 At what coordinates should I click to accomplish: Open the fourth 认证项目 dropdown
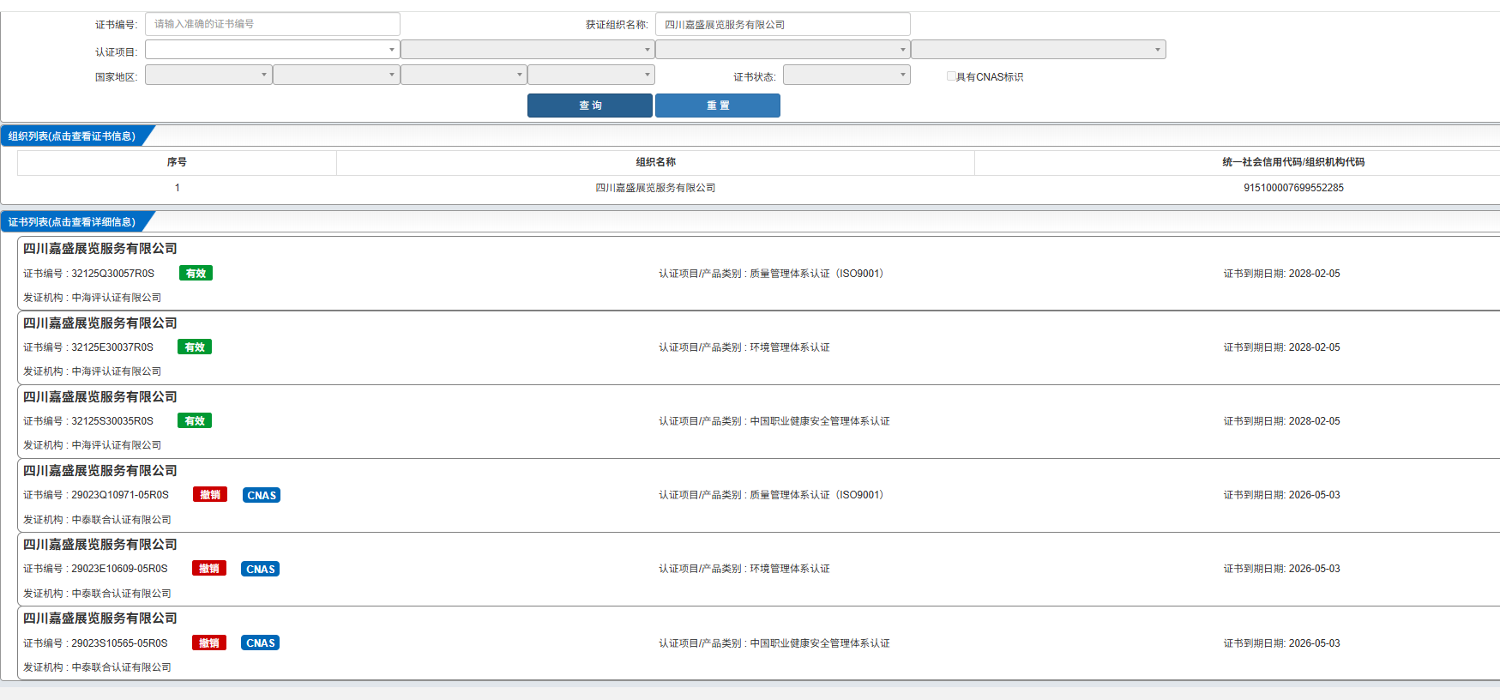click(x=1038, y=50)
